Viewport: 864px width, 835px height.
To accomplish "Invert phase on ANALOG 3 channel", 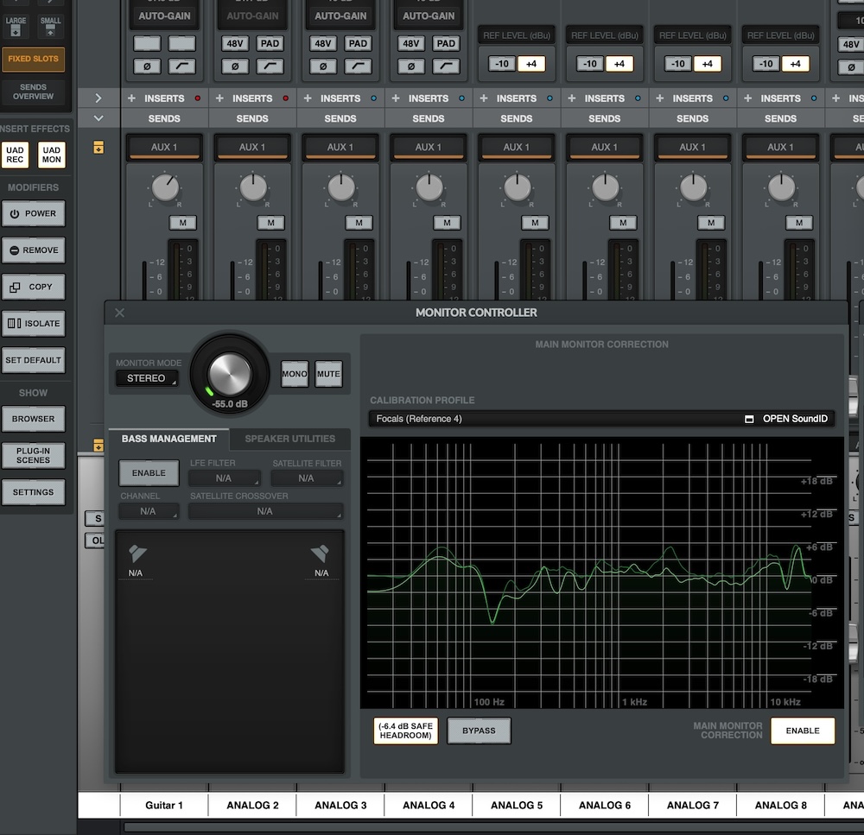I will [x=323, y=66].
